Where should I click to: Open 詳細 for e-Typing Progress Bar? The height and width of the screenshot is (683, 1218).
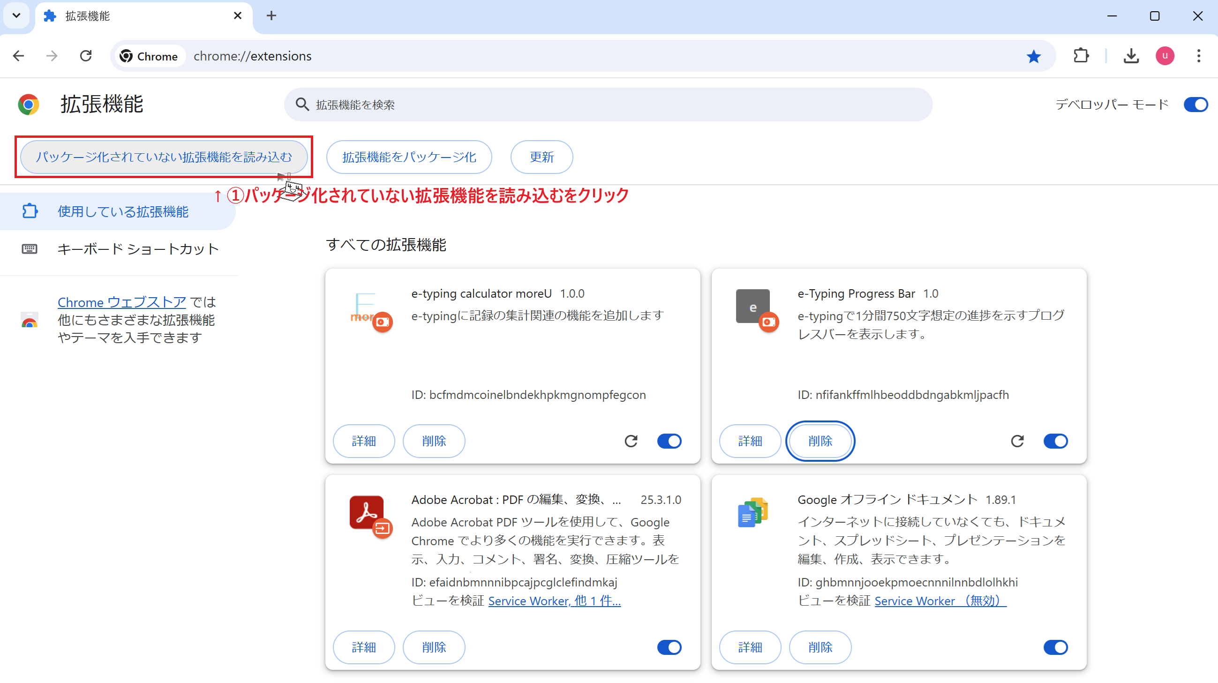(751, 441)
